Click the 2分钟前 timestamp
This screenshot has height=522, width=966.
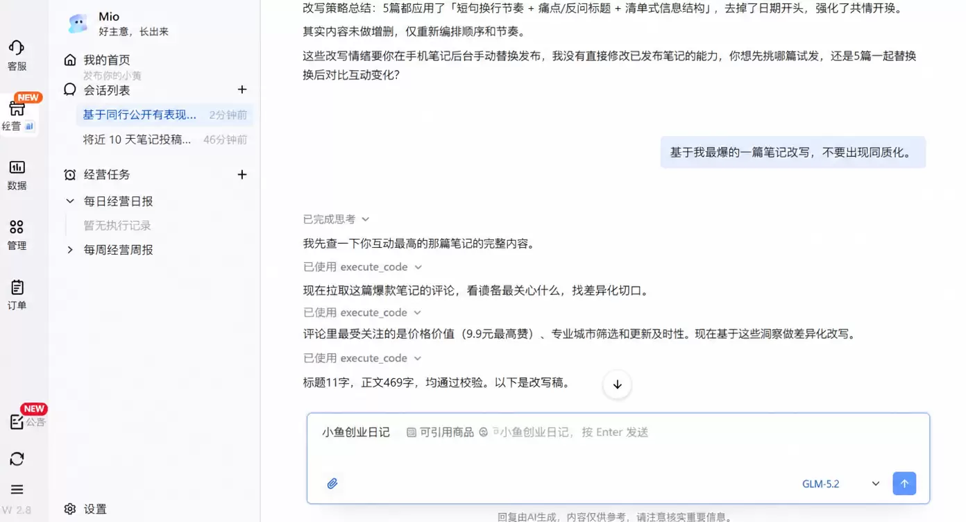click(228, 115)
